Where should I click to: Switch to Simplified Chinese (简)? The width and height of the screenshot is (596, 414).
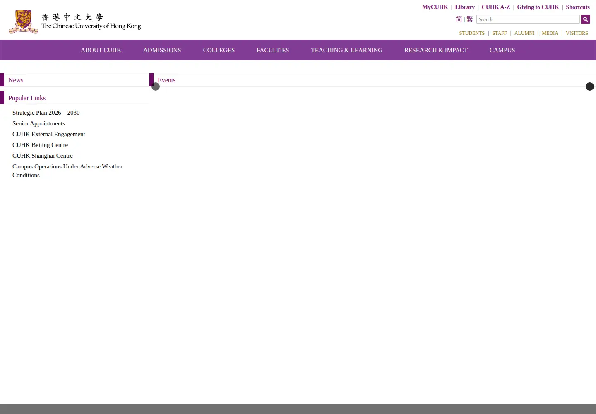[x=459, y=19]
